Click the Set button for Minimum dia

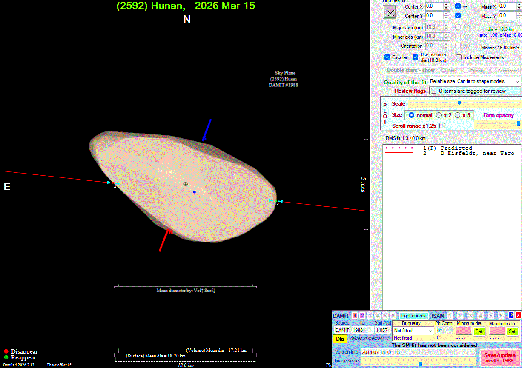point(479,331)
